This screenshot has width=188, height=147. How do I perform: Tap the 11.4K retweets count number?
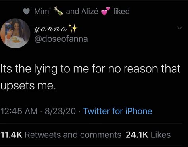click(x=12, y=135)
